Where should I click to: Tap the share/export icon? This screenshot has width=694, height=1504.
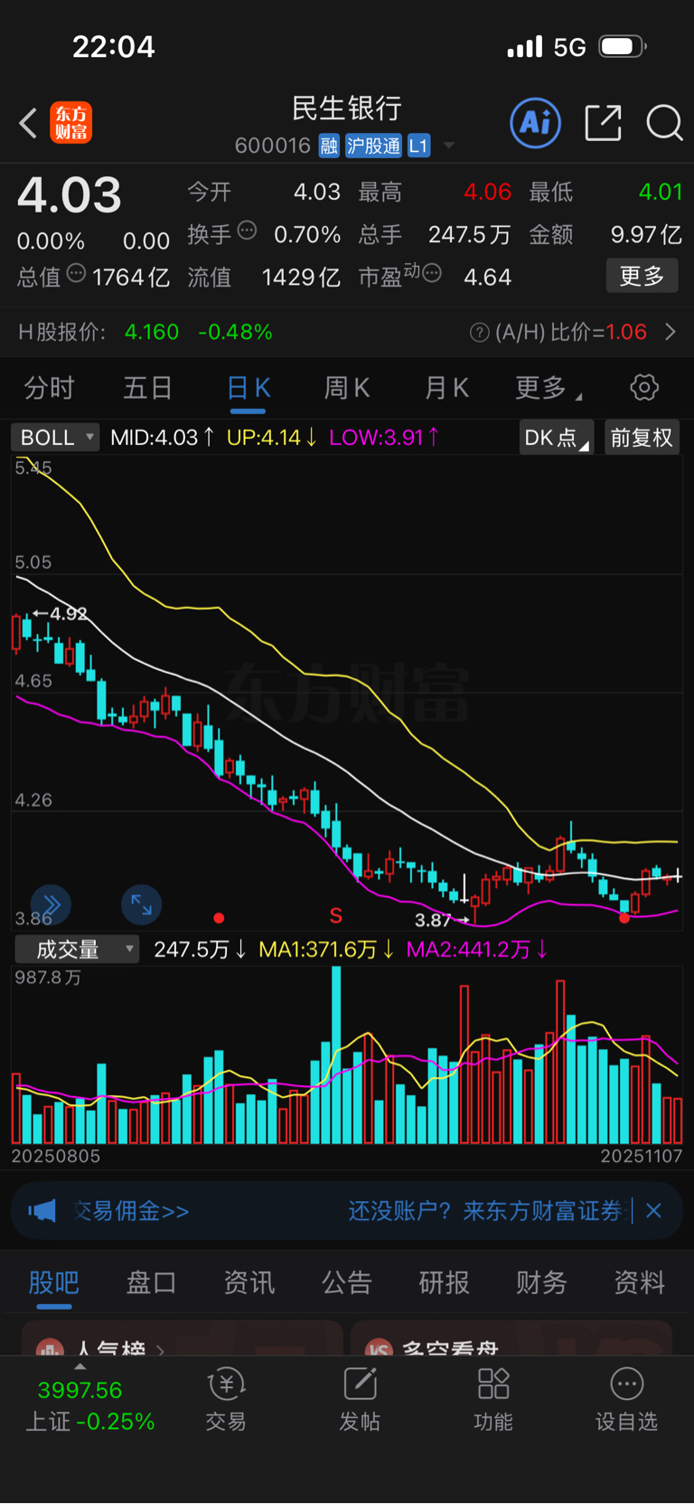pos(604,122)
